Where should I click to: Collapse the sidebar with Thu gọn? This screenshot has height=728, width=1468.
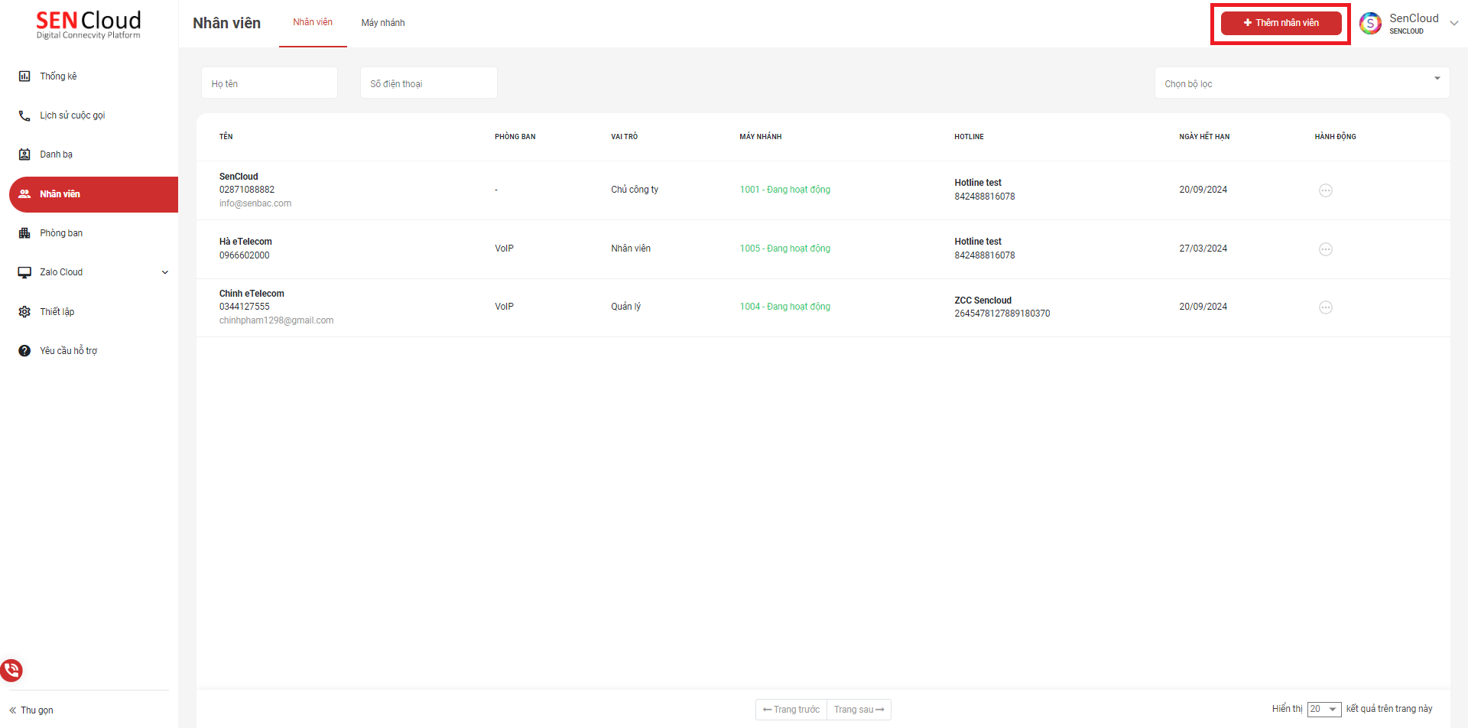(31, 710)
